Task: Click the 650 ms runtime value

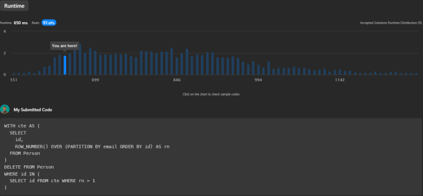Action: tap(21, 23)
